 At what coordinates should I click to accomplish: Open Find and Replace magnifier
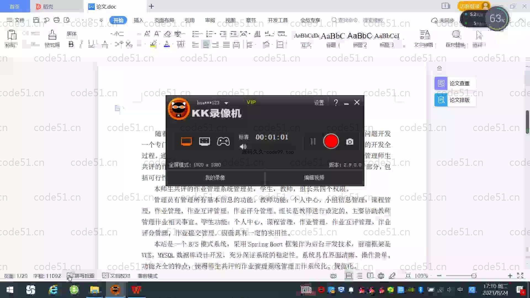click(x=456, y=35)
